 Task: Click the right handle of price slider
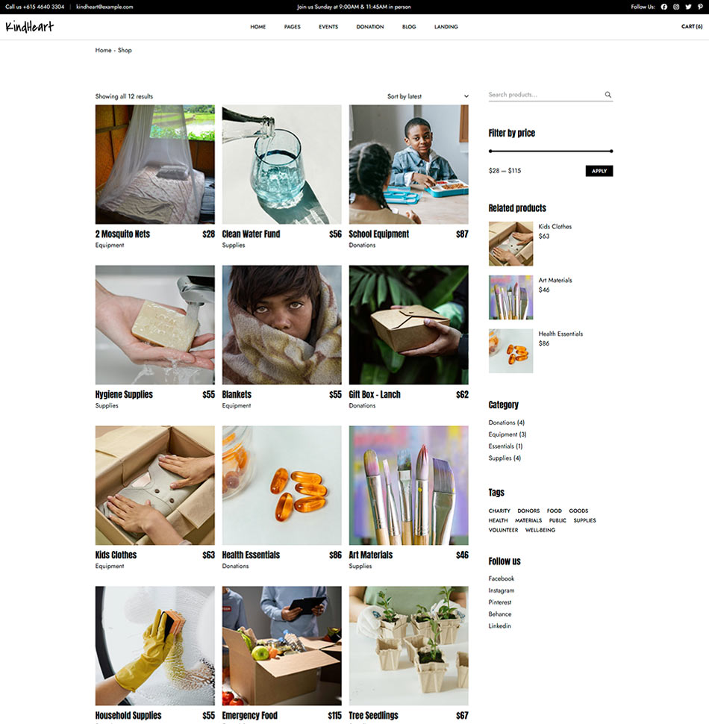[x=611, y=151]
